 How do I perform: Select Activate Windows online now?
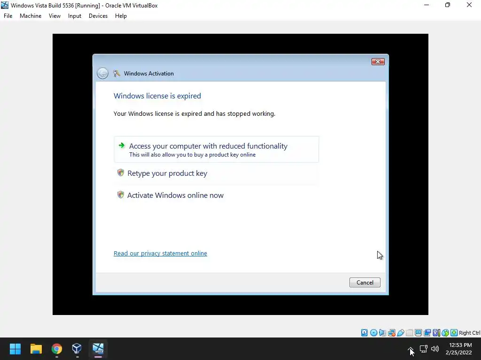coord(216,195)
